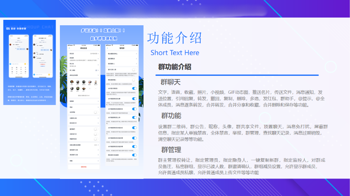Click the group QR code icon
The image size is (350, 196).
tap(96, 70)
